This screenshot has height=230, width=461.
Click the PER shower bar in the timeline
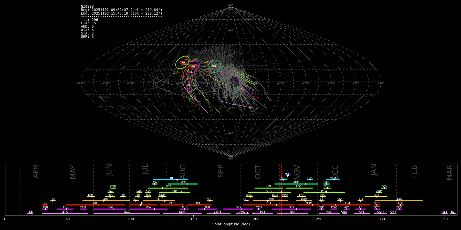pos(175,192)
